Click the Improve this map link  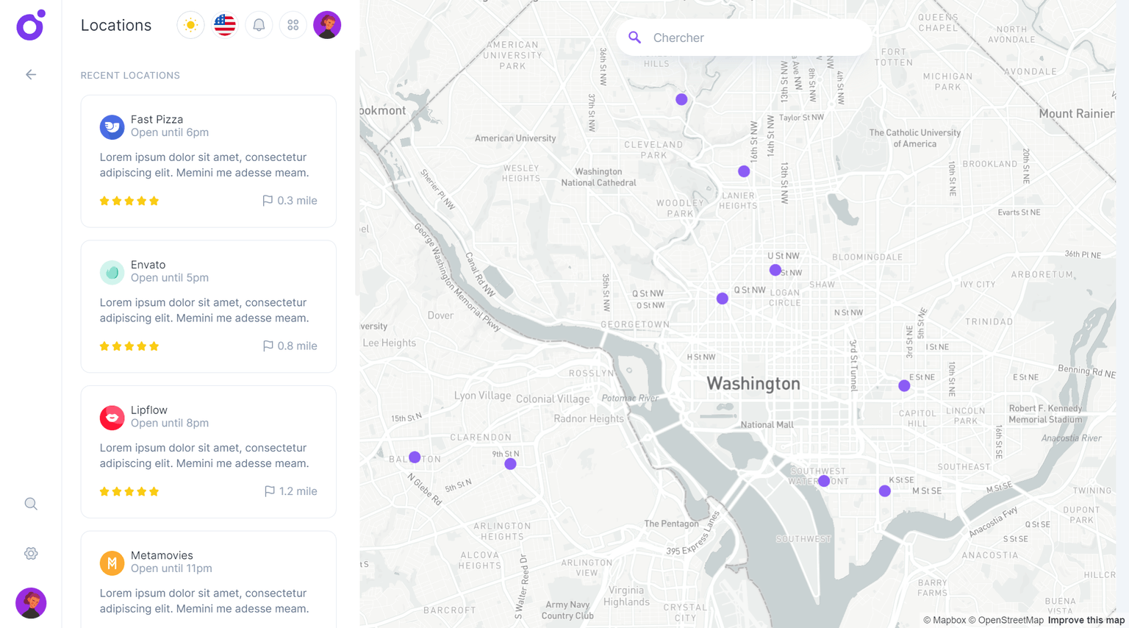[x=1086, y=620]
